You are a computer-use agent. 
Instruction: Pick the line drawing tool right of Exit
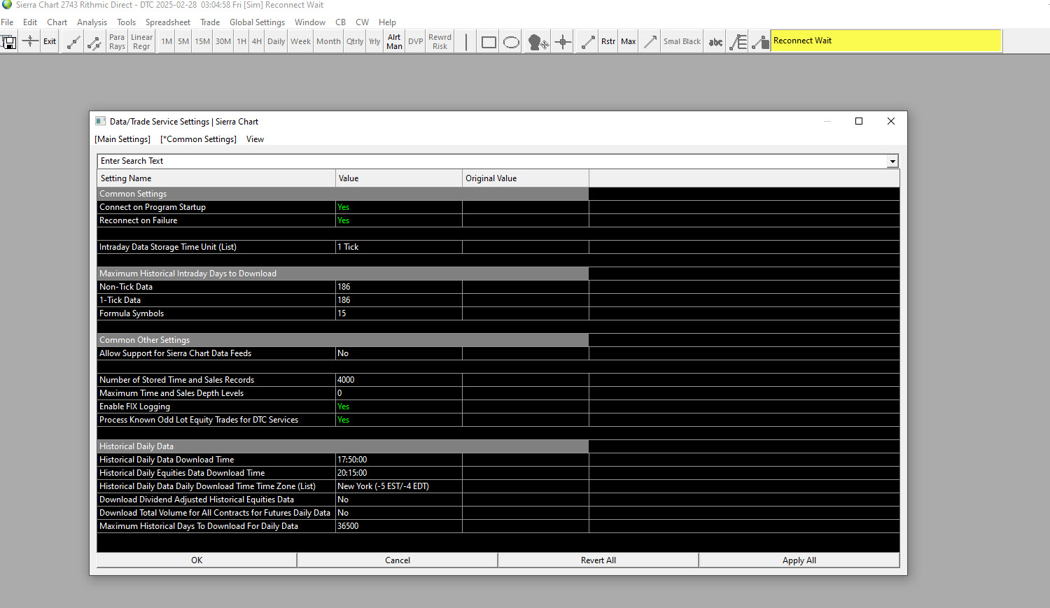coord(73,42)
